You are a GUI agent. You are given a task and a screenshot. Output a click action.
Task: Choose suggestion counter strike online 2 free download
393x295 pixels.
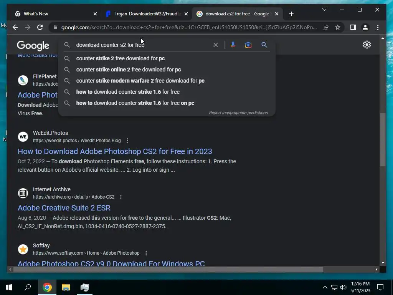(x=167, y=70)
